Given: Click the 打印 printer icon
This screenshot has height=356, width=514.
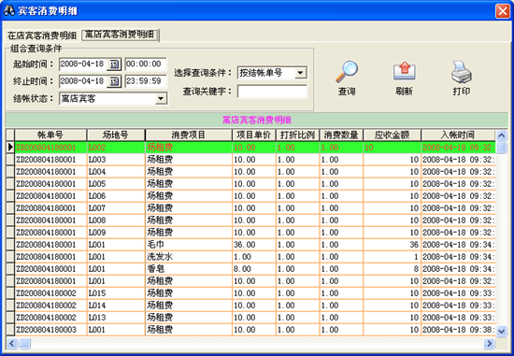Looking at the screenshot, I should tap(462, 72).
